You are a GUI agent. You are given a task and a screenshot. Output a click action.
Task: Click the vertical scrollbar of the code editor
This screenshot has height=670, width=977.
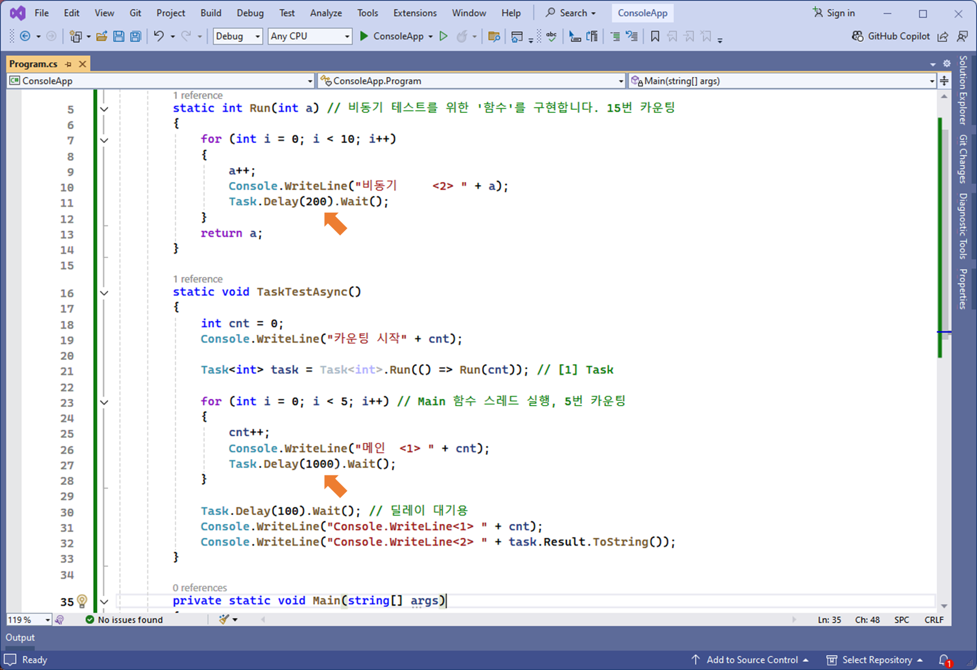[x=944, y=352]
